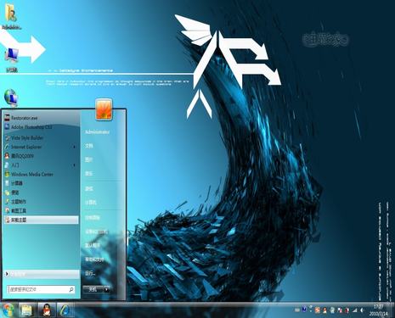Click the magnifier icon in search box
Screen dimensions: 395x318
click(x=71, y=289)
